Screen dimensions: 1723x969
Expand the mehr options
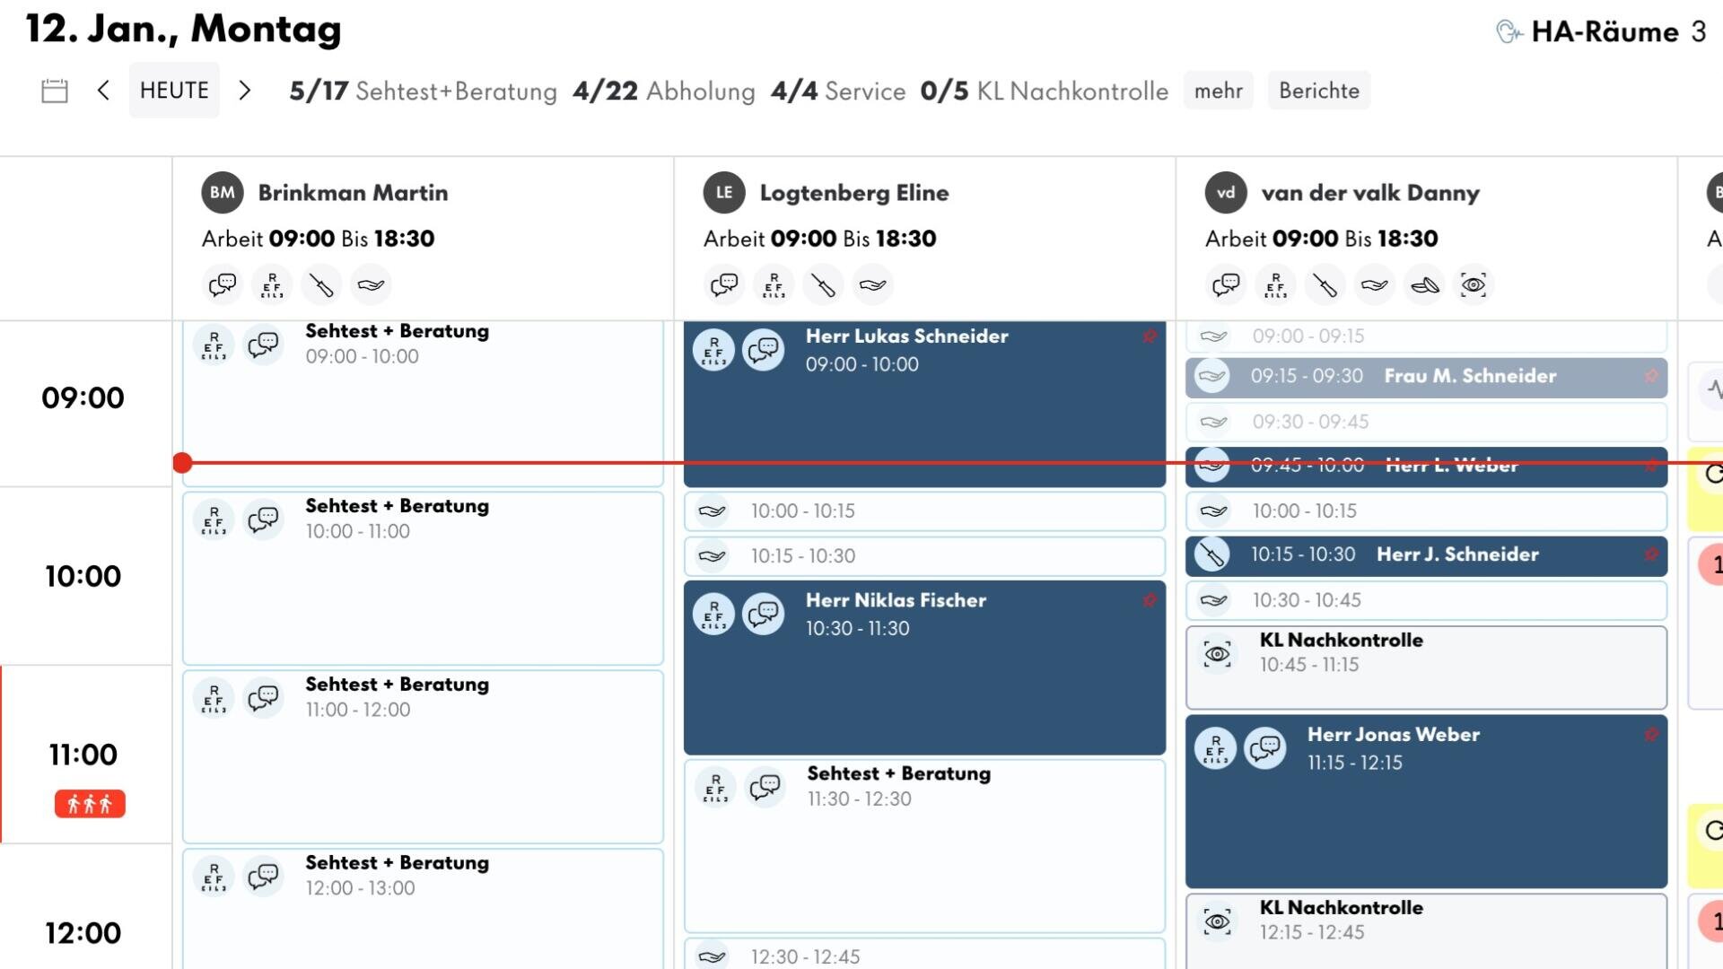pyautogui.click(x=1218, y=90)
